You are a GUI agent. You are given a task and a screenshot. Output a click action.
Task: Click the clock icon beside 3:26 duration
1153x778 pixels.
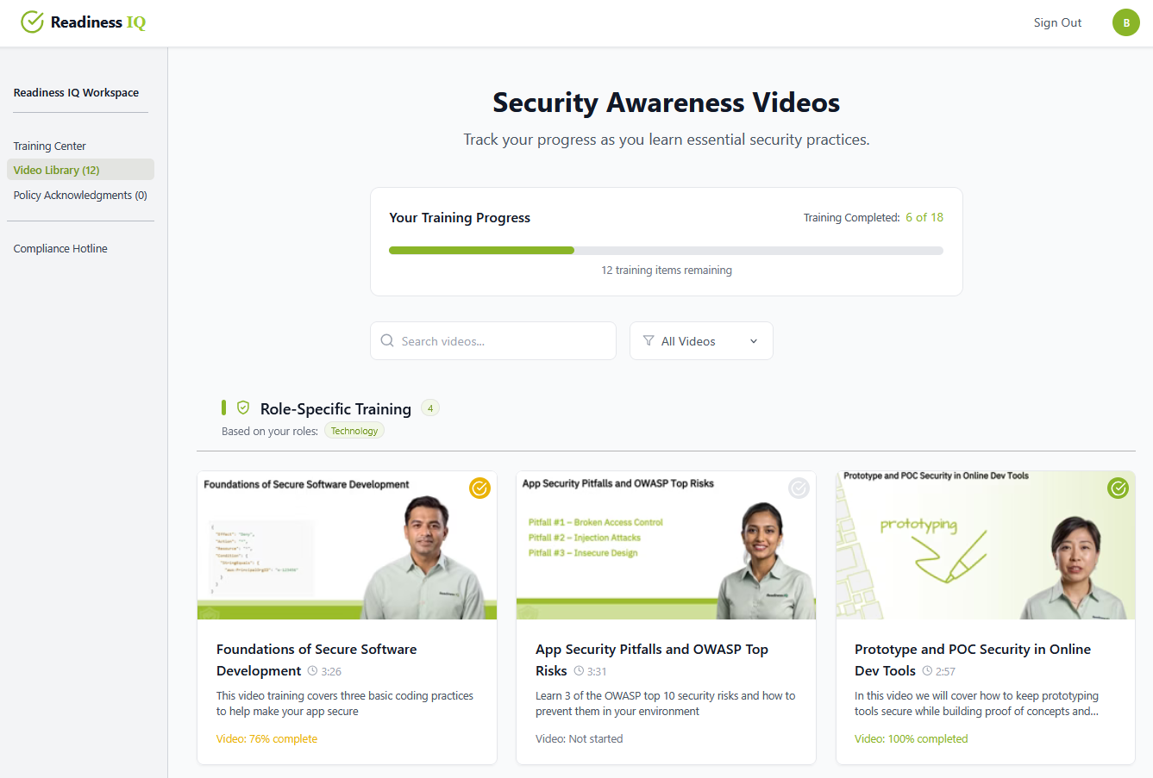[x=312, y=671]
